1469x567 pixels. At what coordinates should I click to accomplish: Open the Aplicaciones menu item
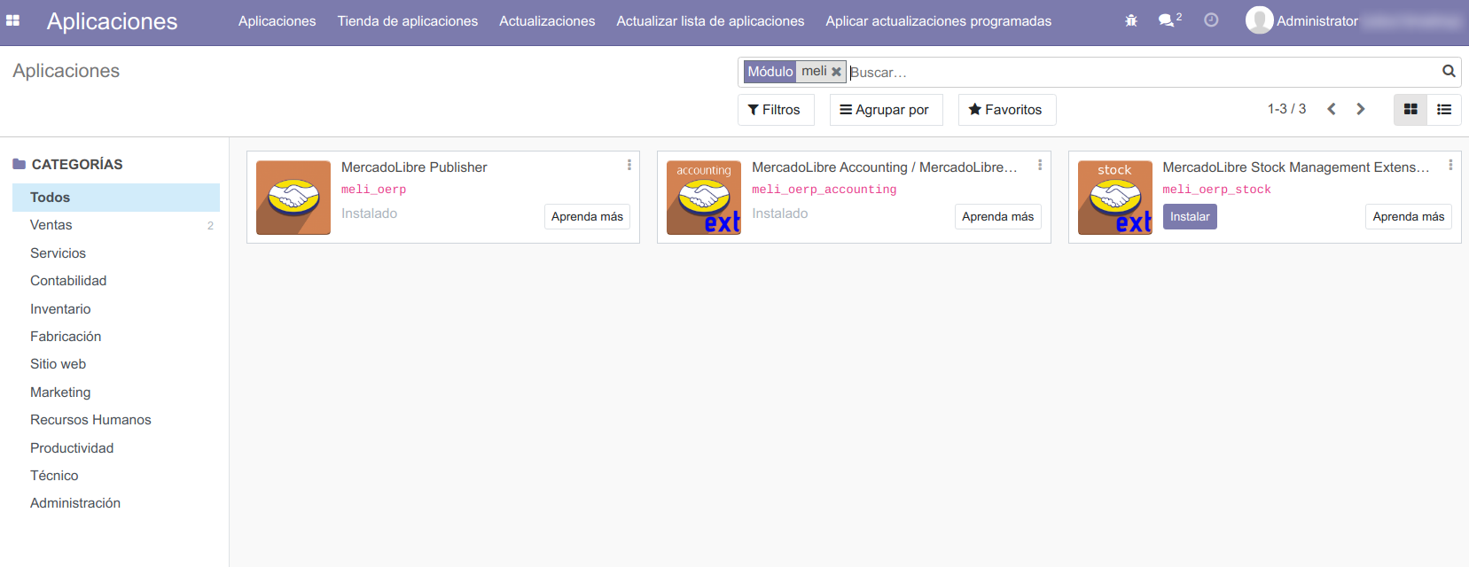277,20
